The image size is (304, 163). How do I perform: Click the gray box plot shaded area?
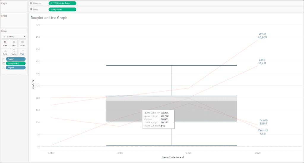click(x=171, y=108)
